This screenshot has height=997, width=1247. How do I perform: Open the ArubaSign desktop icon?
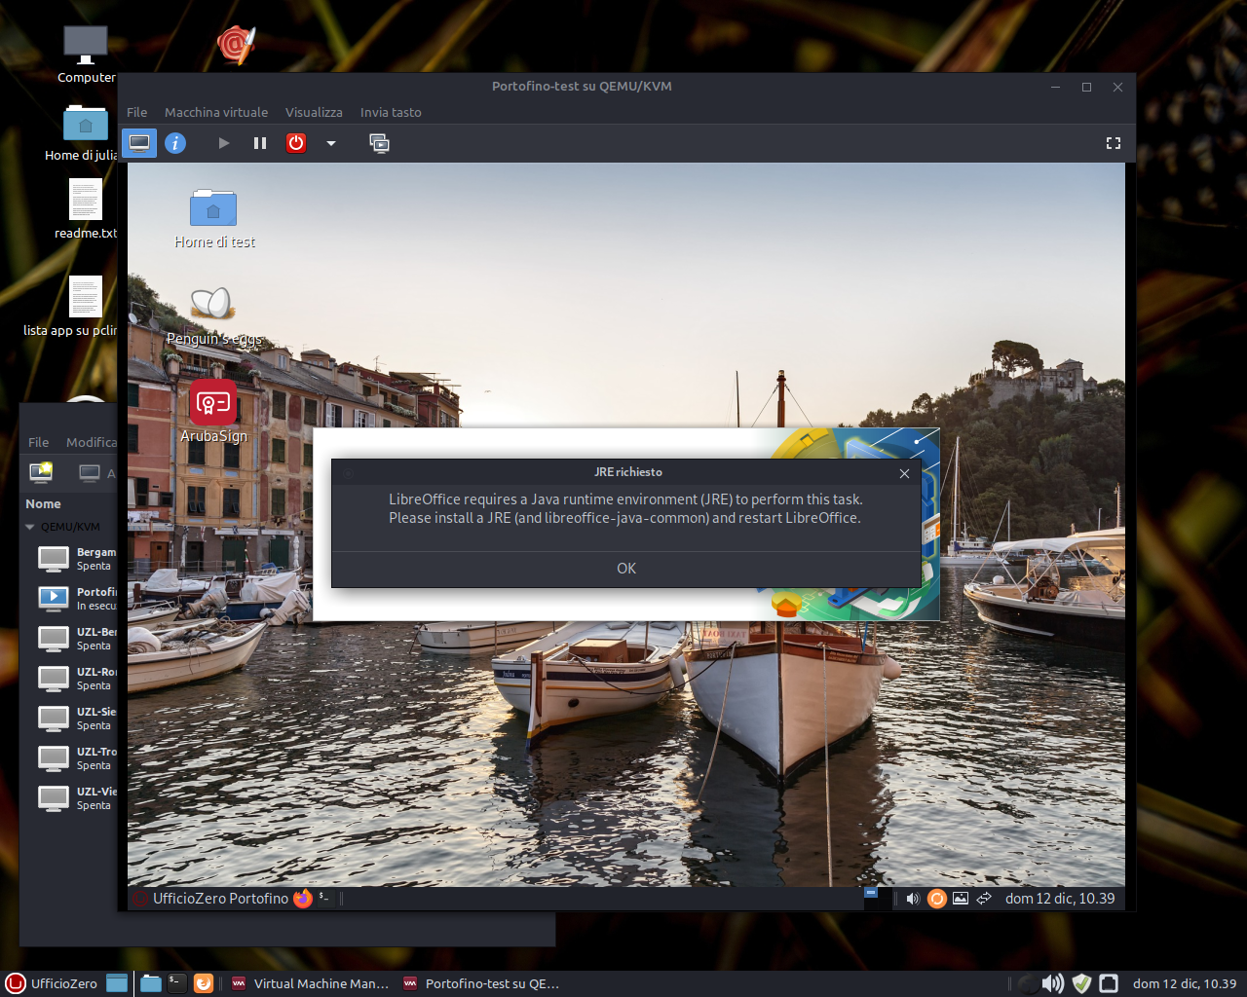[x=213, y=403]
